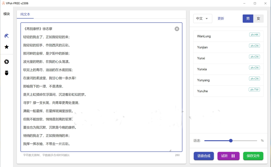Screen dimensions: 271x167
Task: Click the 语音合成 button
Action: [204, 156]
